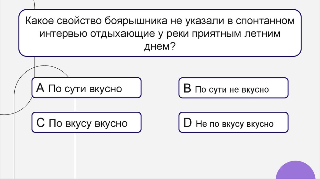Choose answer D «Не по вкусу вкусно»
This screenshot has width=320, height=179.
[233, 123]
